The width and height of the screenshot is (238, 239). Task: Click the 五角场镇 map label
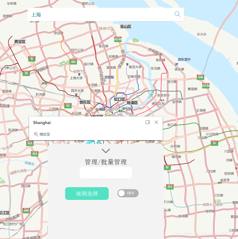(134, 76)
